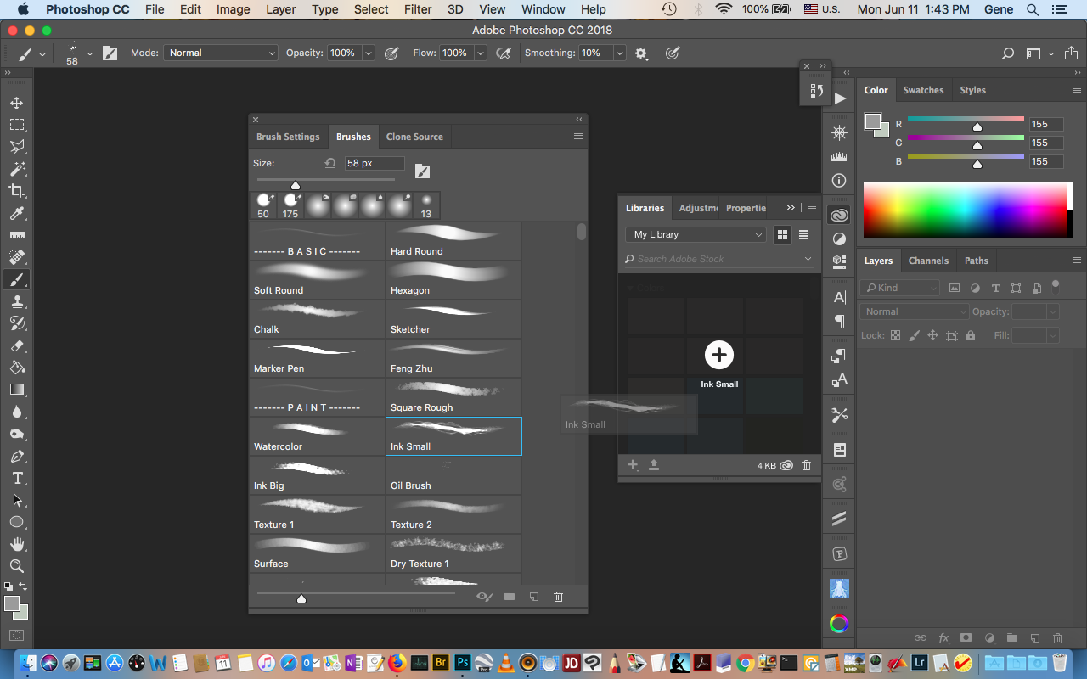1087x679 pixels.
Task: Select the Oil Brush preset
Action: (x=453, y=475)
